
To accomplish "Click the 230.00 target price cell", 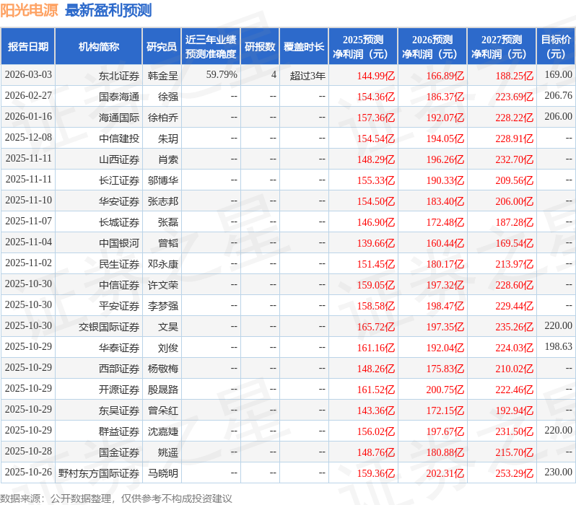I will point(558,473).
